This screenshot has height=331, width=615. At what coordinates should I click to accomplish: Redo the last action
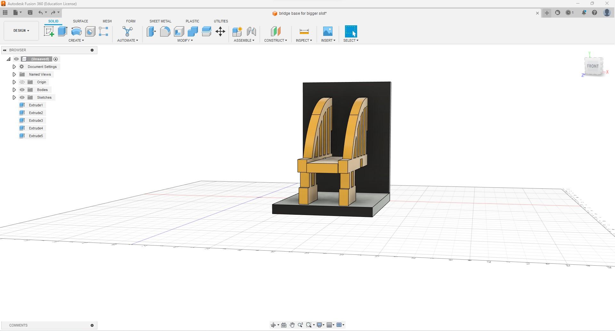coord(53,12)
